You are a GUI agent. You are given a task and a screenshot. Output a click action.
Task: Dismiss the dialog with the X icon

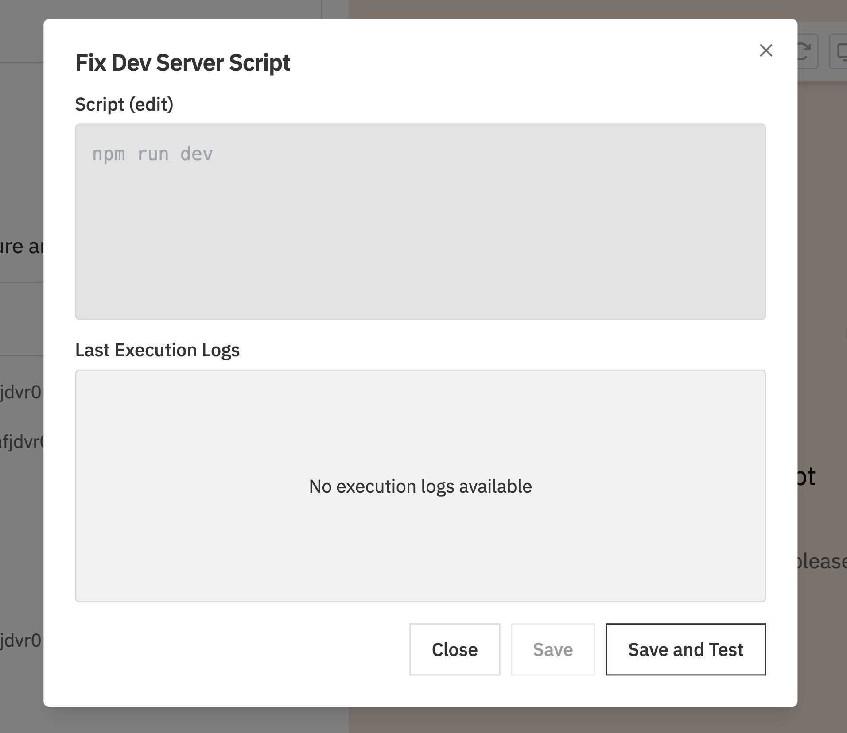point(766,50)
